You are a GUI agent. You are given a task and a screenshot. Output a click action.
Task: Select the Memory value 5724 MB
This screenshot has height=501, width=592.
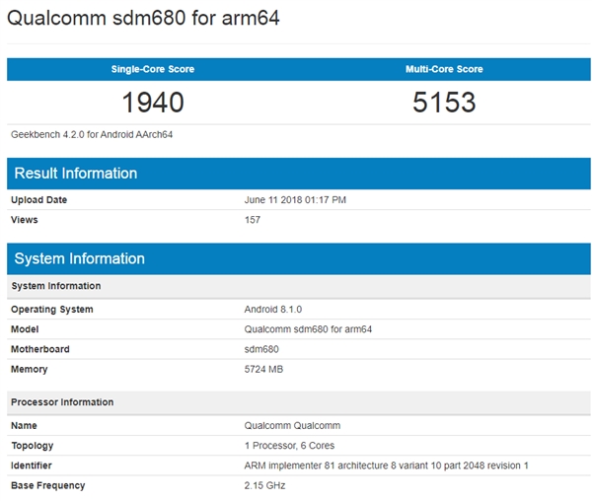tap(264, 369)
